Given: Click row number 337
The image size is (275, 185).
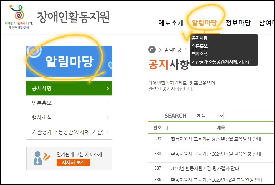Looking at the screenshot, I should coord(157,168).
